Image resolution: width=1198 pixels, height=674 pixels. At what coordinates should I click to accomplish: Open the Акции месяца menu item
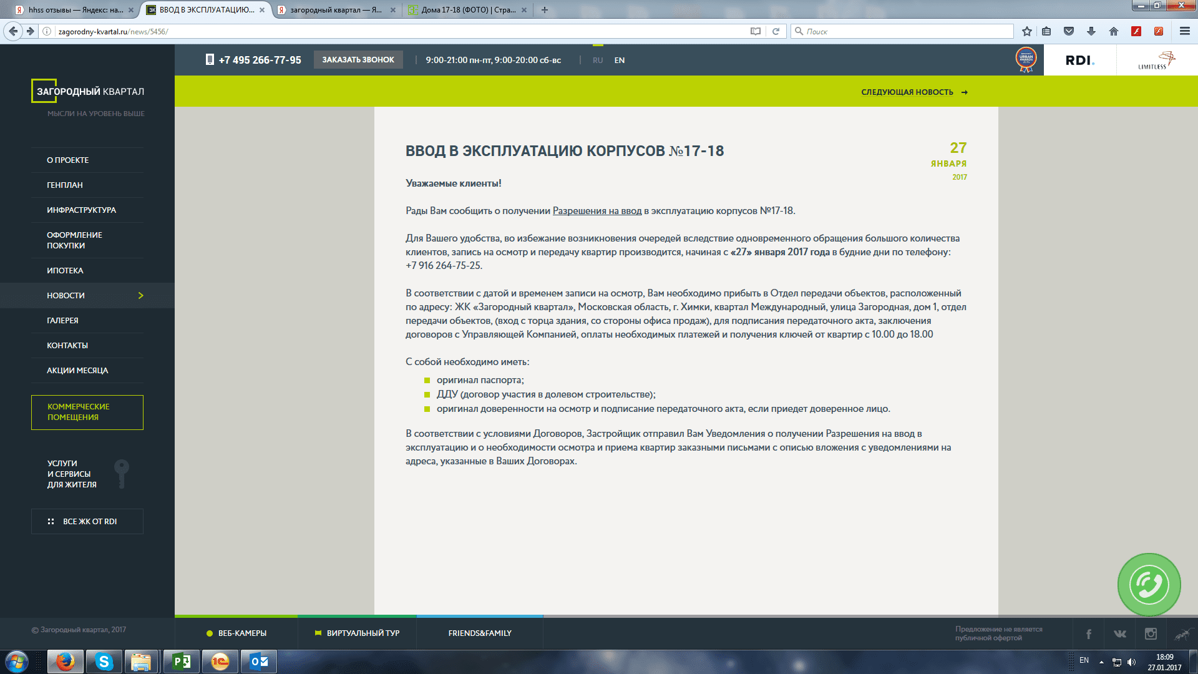(77, 371)
